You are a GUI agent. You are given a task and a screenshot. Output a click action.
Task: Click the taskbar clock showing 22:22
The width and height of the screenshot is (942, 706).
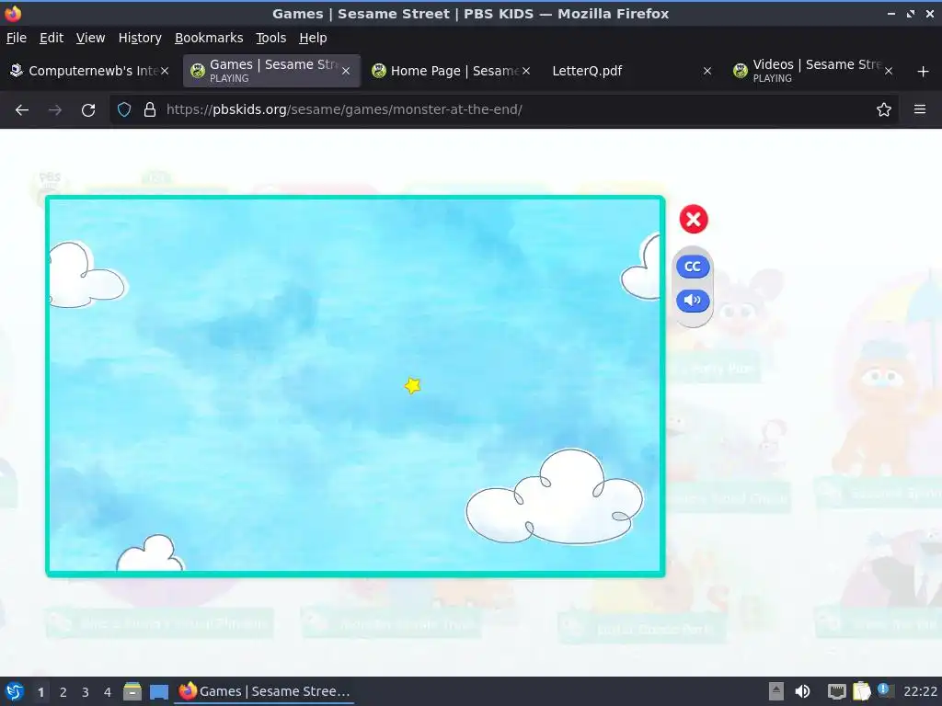920,691
